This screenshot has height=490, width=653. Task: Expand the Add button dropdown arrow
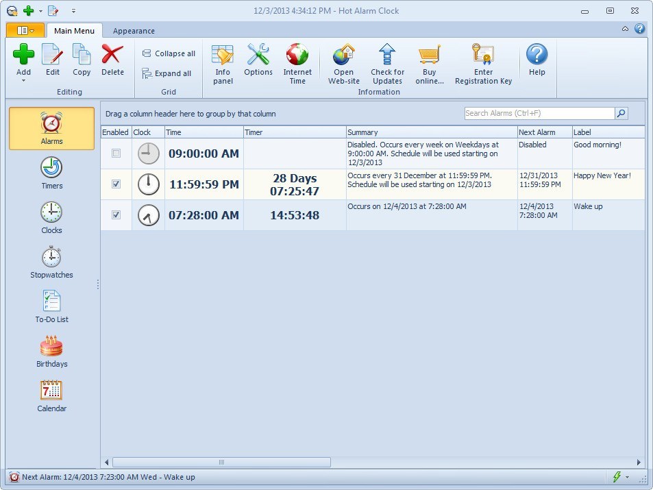(23, 81)
